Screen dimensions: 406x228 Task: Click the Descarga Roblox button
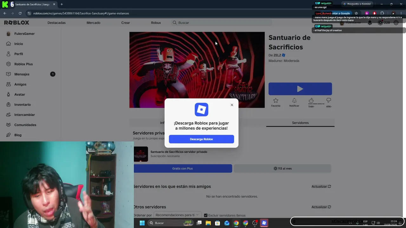(x=201, y=139)
